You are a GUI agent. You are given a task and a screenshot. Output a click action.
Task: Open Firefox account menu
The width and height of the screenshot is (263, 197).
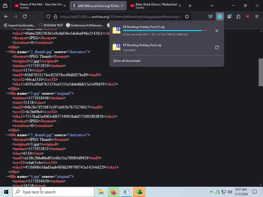click(229, 16)
